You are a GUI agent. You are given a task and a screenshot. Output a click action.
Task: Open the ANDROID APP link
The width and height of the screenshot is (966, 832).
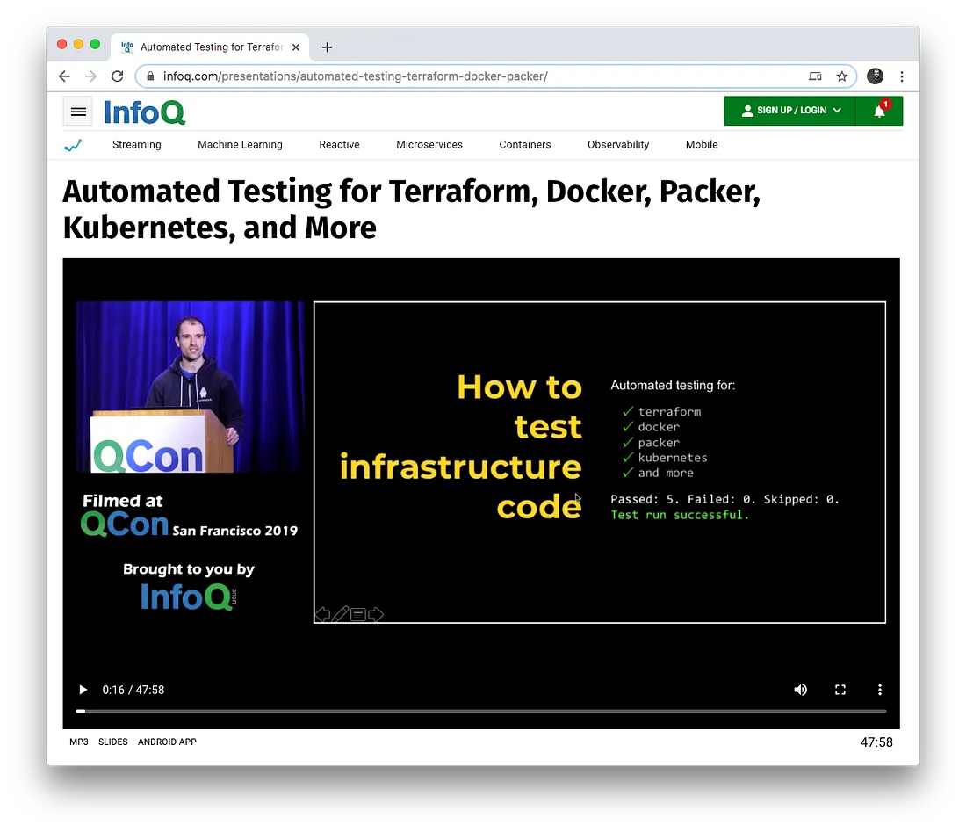coord(167,742)
